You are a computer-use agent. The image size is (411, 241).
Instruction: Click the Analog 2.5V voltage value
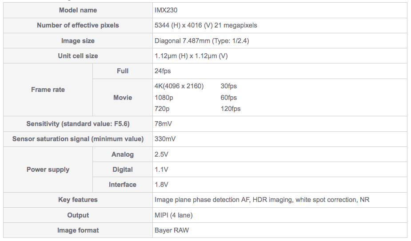tap(162, 154)
